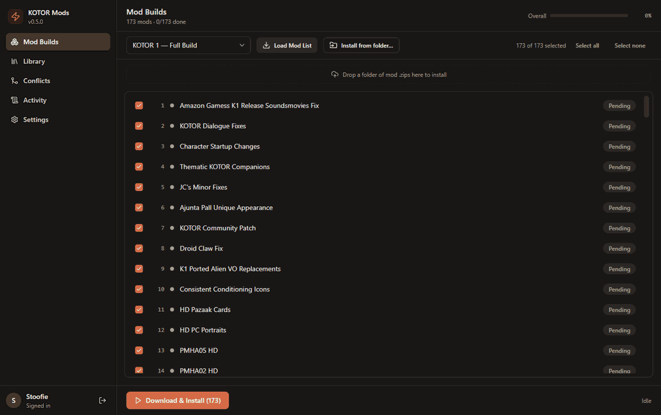Image resolution: width=661 pixels, height=415 pixels.
Task: Click the KOTOR Mods lightning logo icon
Action: point(16,17)
